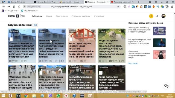This screenshot has width=175, height=98.
Task: Click the orange flame extension icon
Action: pyautogui.click(x=154, y=7)
